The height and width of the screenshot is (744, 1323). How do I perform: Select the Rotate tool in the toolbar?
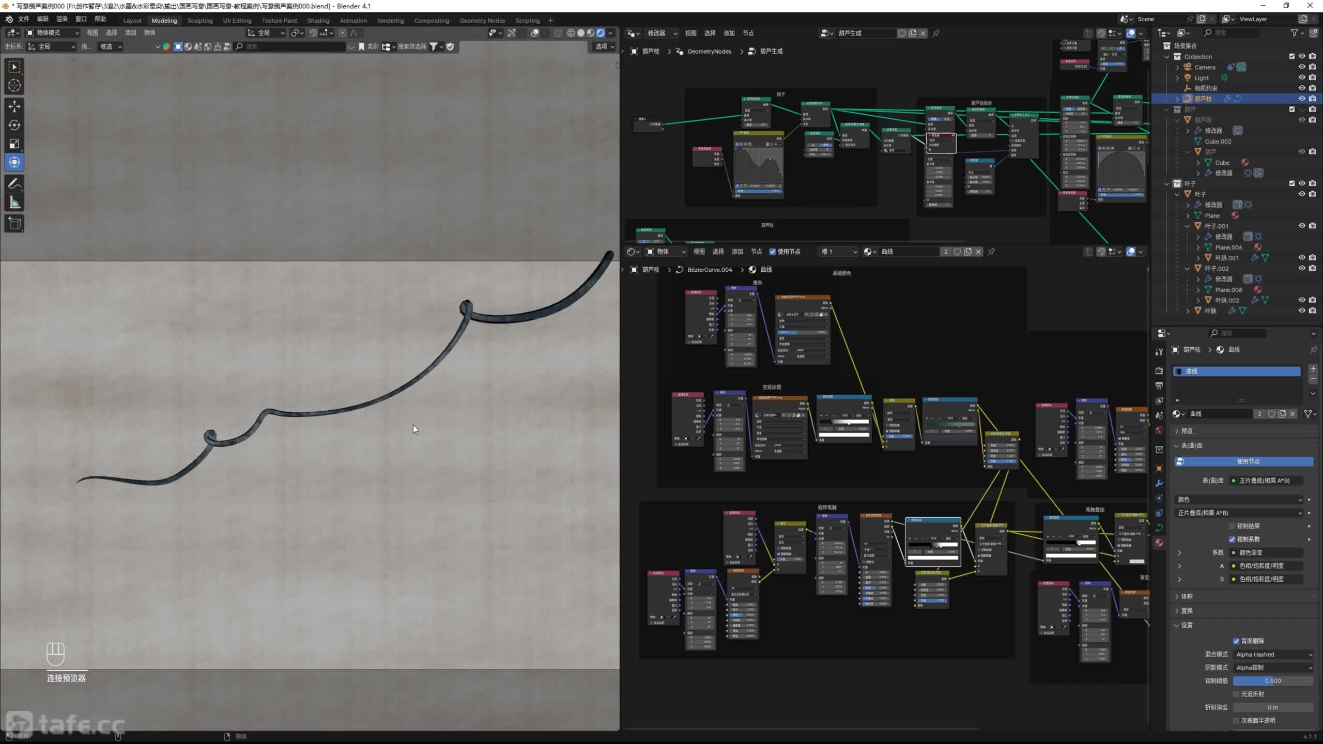[14, 125]
